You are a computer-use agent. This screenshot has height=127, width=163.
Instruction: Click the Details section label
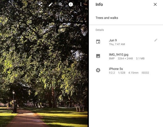pos(100,30)
